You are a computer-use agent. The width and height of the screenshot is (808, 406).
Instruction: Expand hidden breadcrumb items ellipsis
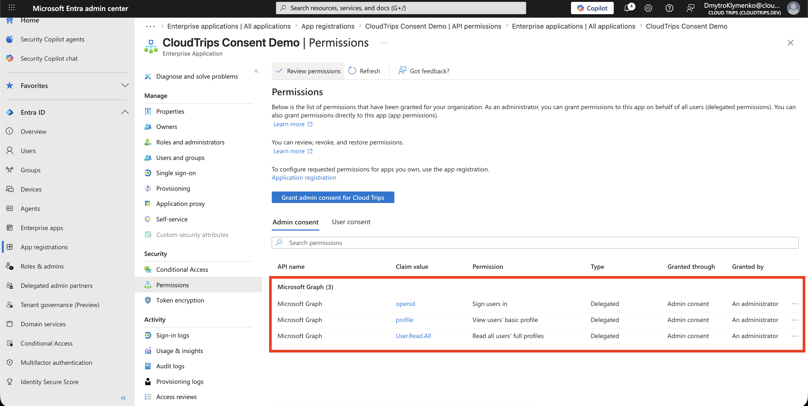150,26
